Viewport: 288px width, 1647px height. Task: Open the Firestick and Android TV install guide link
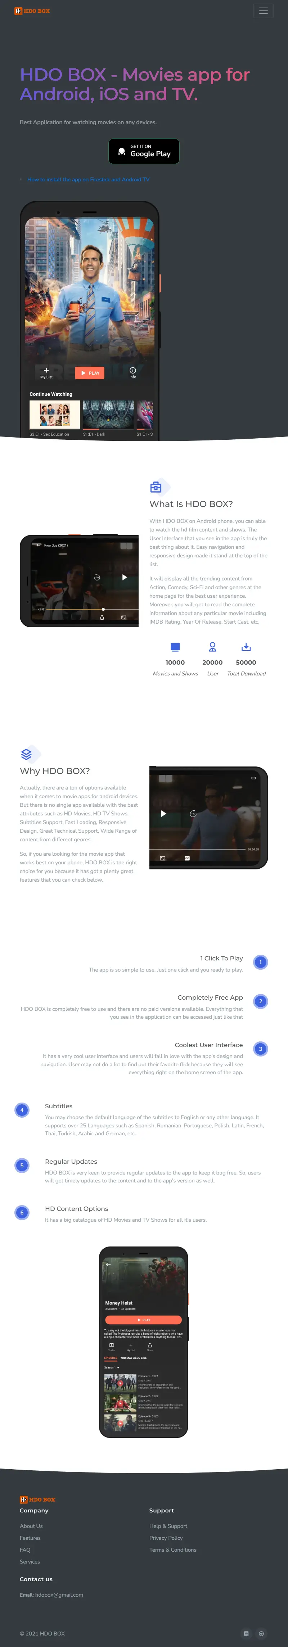click(88, 180)
